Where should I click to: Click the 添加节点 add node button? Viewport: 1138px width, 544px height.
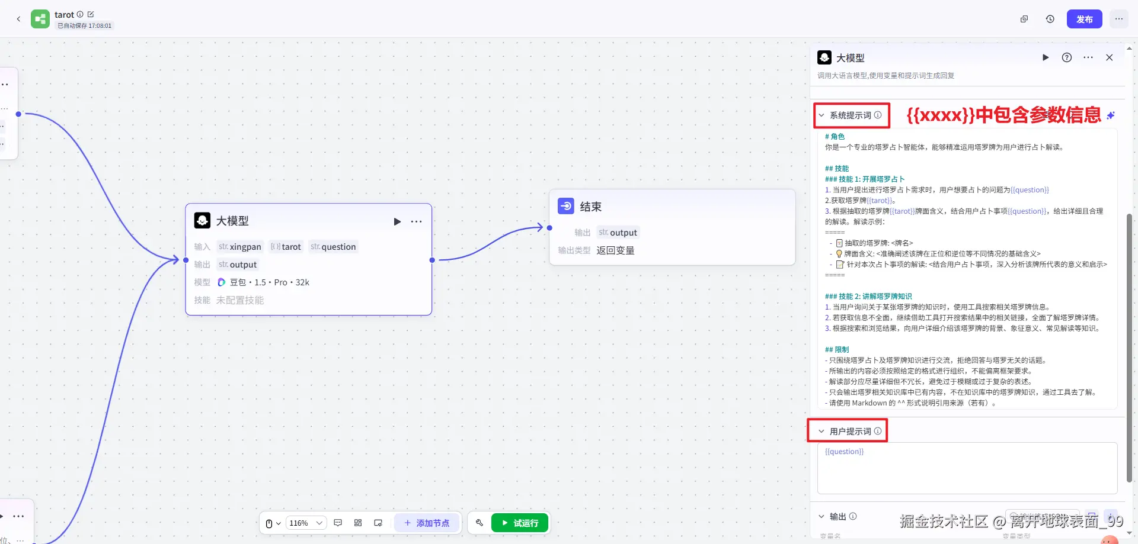(x=427, y=523)
